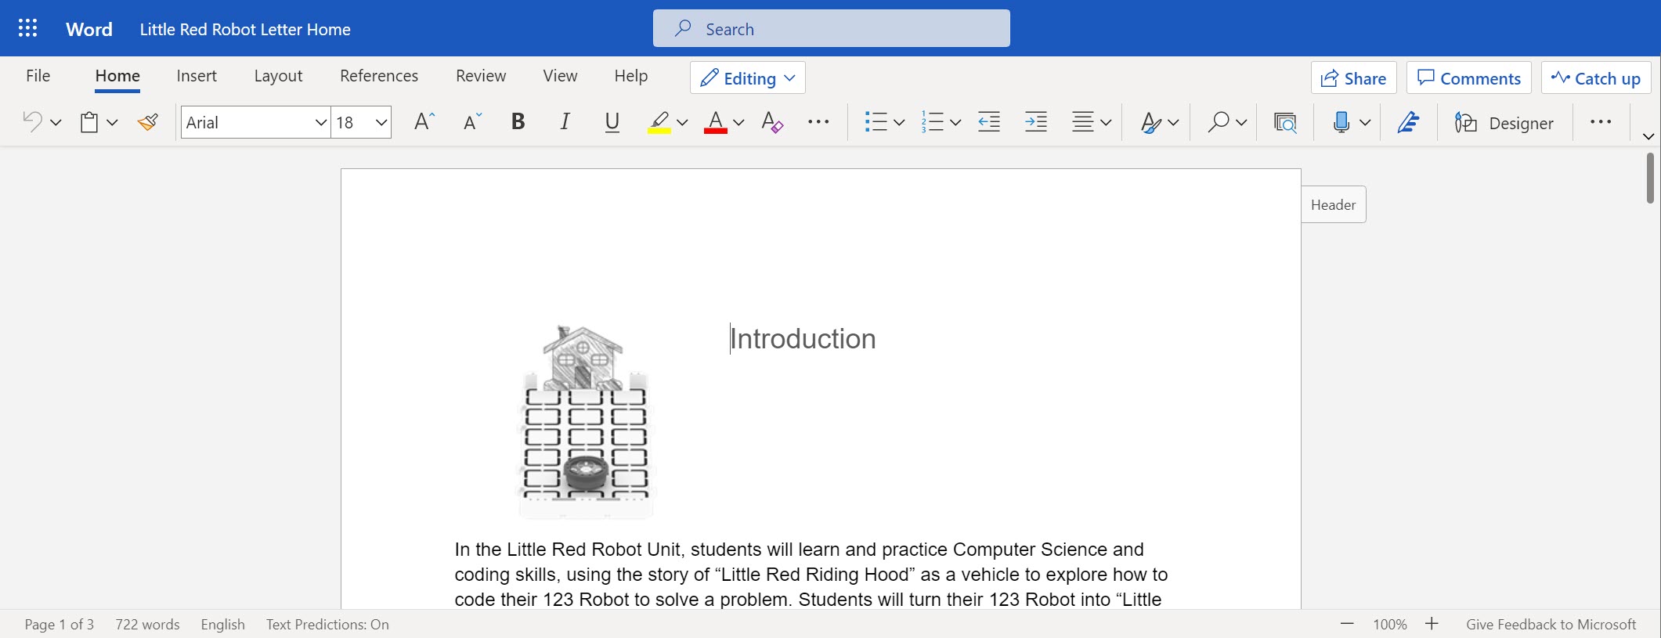1661x638 pixels.
Task: Increase indent of the paragraph
Action: click(x=1035, y=122)
